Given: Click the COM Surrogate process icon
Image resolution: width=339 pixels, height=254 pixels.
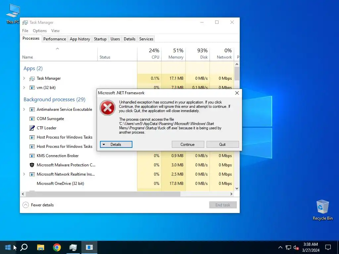Looking at the screenshot, I should coord(32,119).
